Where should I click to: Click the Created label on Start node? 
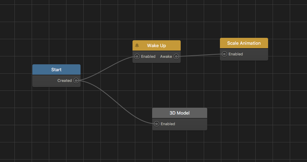64,81
